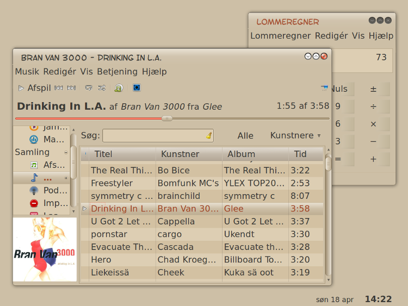Select the track The Real Thi... by Bo Bice
Screen dimensions: 408x306
click(x=202, y=170)
